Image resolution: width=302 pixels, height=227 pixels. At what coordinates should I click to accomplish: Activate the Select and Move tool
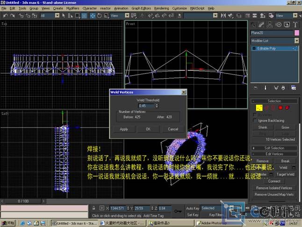[93, 15]
